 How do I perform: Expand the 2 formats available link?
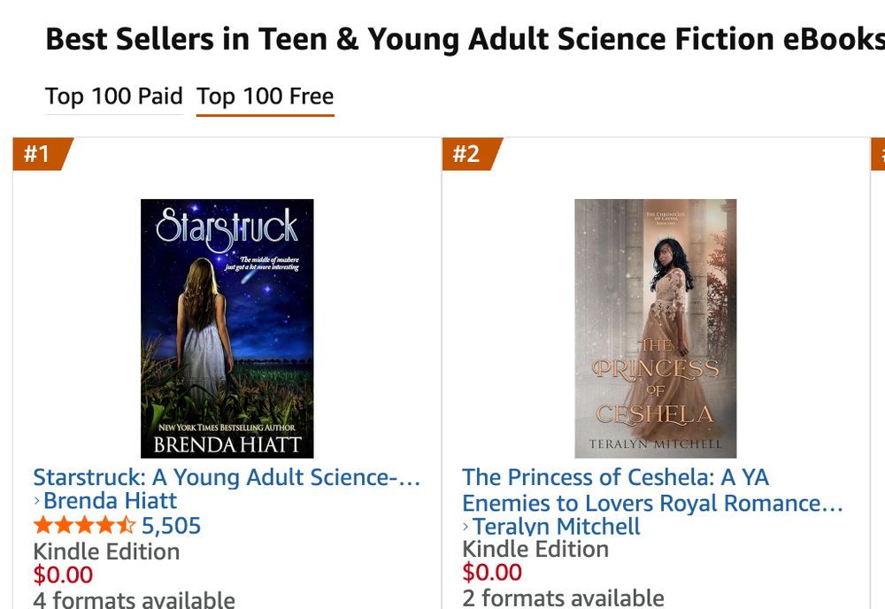click(x=563, y=597)
